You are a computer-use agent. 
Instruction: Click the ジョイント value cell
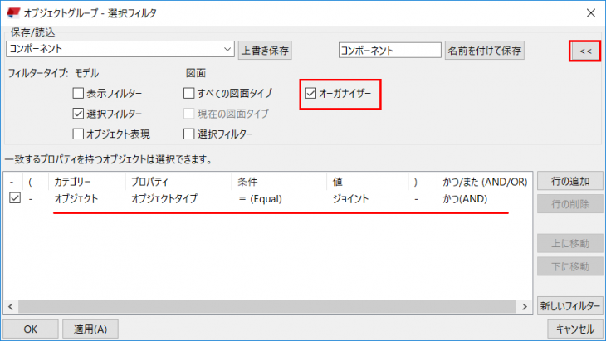[350, 199]
